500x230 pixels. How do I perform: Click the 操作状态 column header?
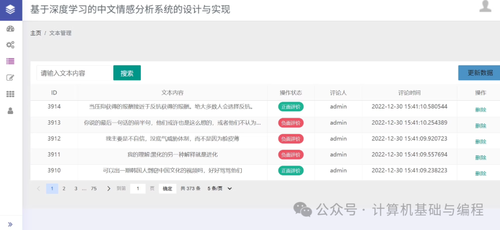[x=291, y=93]
